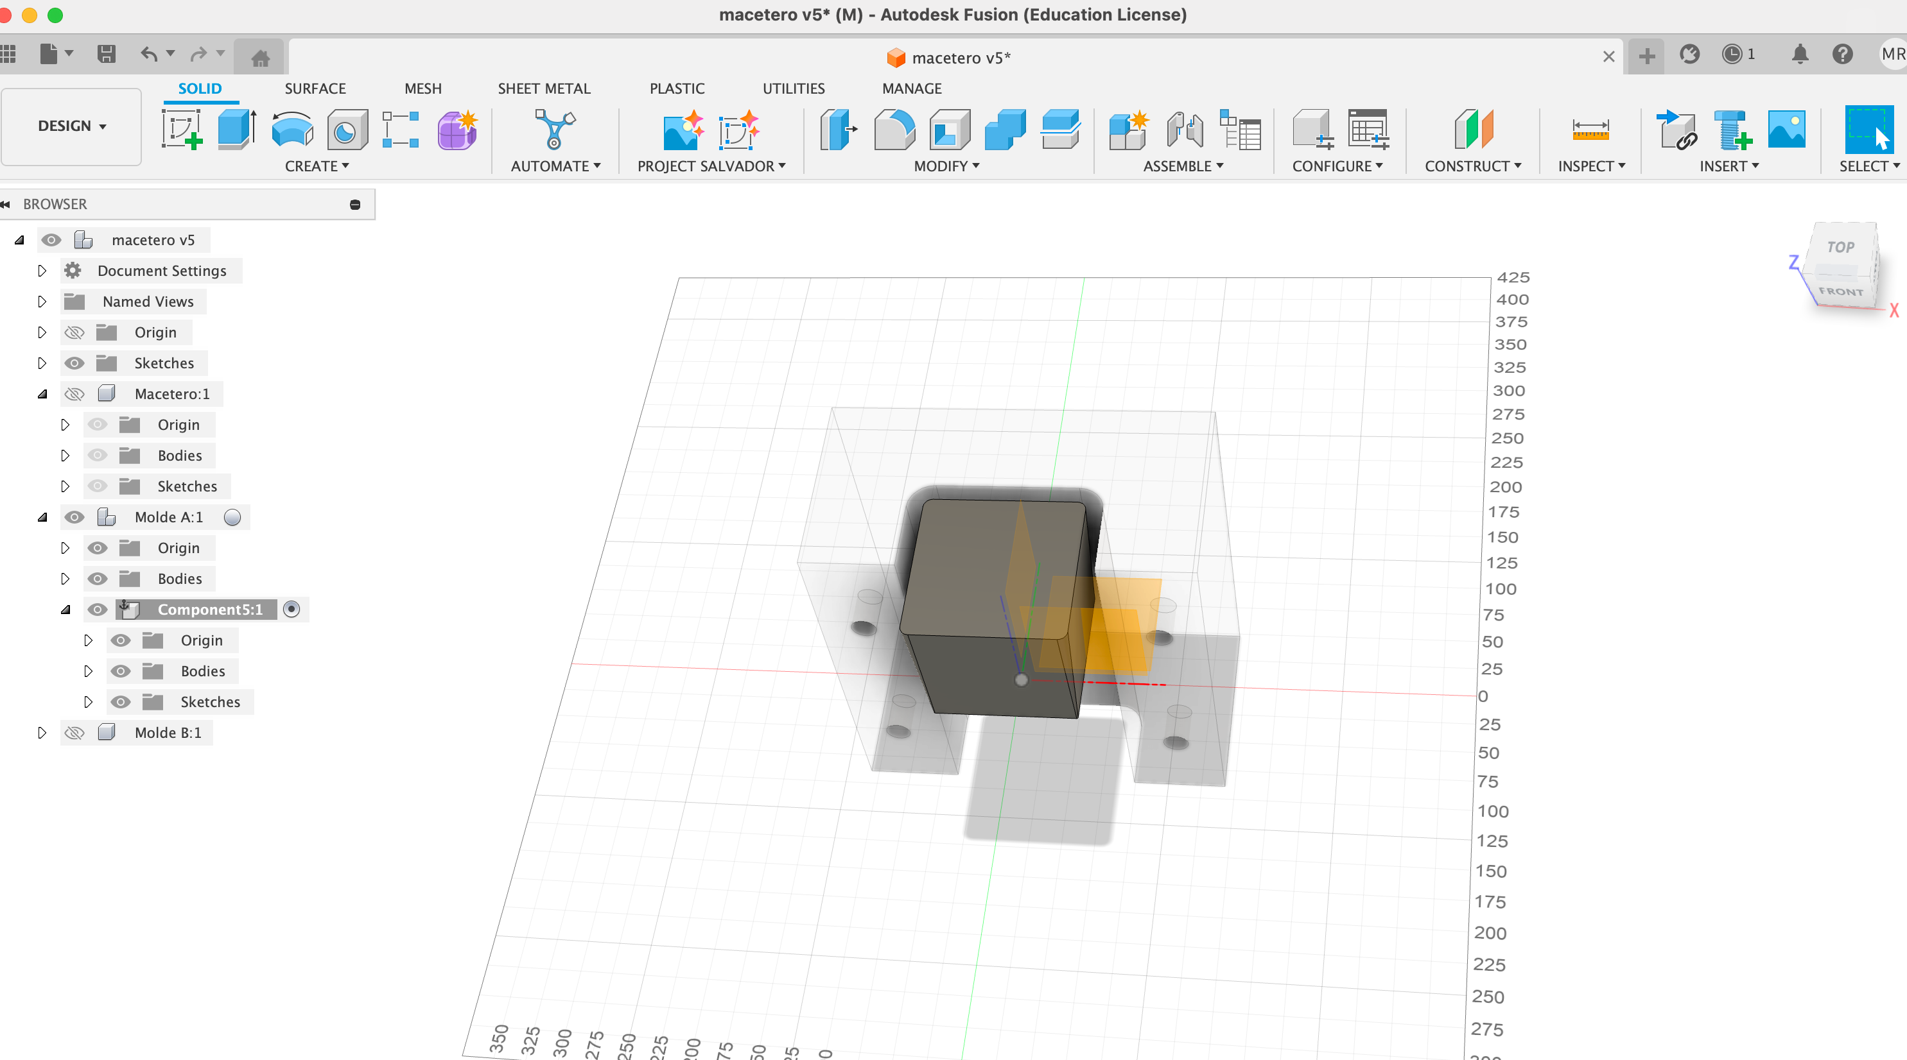Select the Revolve tool icon
Image resolution: width=1907 pixels, height=1060 pixels.
pos(292,130)
